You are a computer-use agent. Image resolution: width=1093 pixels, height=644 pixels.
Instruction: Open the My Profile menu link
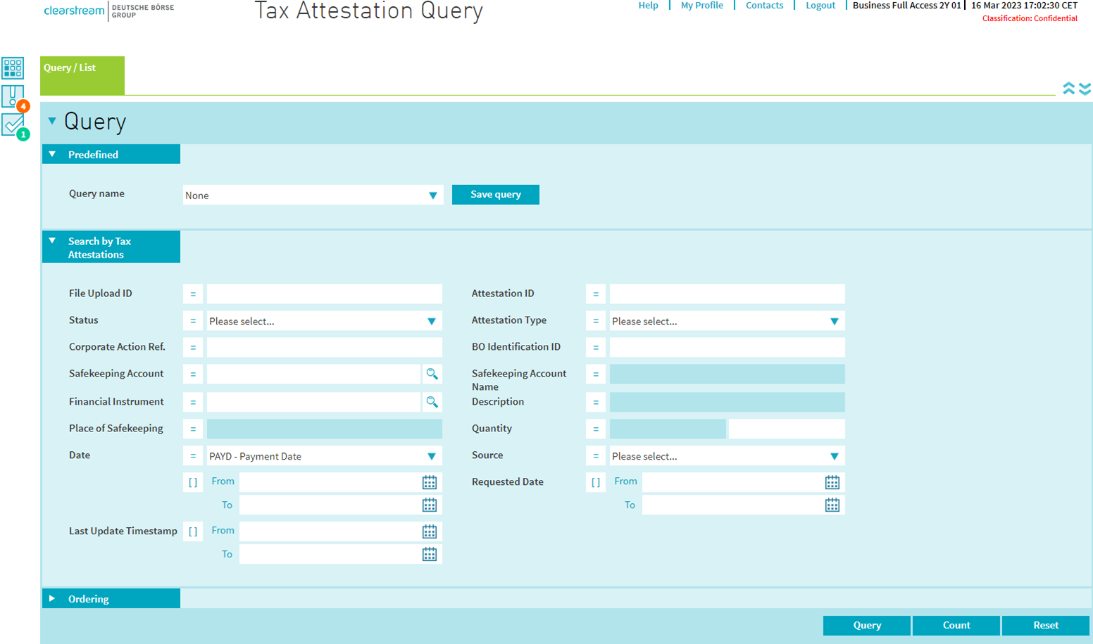701,6
